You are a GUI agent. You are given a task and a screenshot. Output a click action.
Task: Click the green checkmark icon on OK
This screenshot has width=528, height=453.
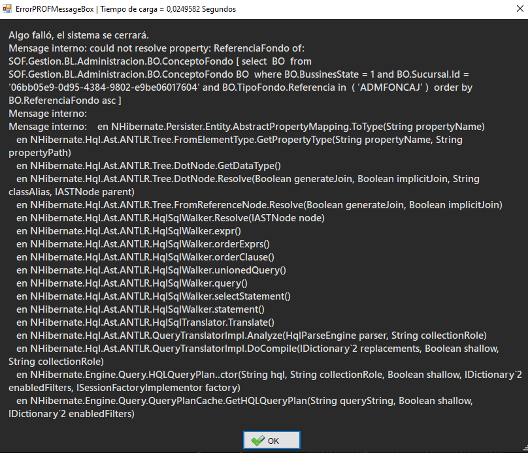click(x=257, y=441)
